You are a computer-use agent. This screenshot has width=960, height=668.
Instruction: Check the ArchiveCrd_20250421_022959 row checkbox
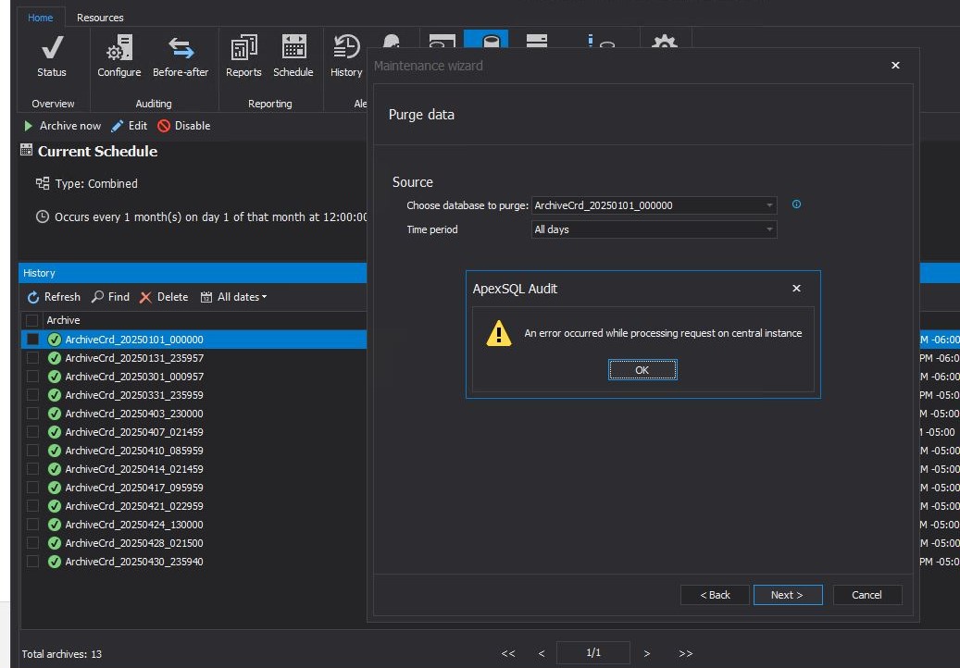click(x=32, y=506)
